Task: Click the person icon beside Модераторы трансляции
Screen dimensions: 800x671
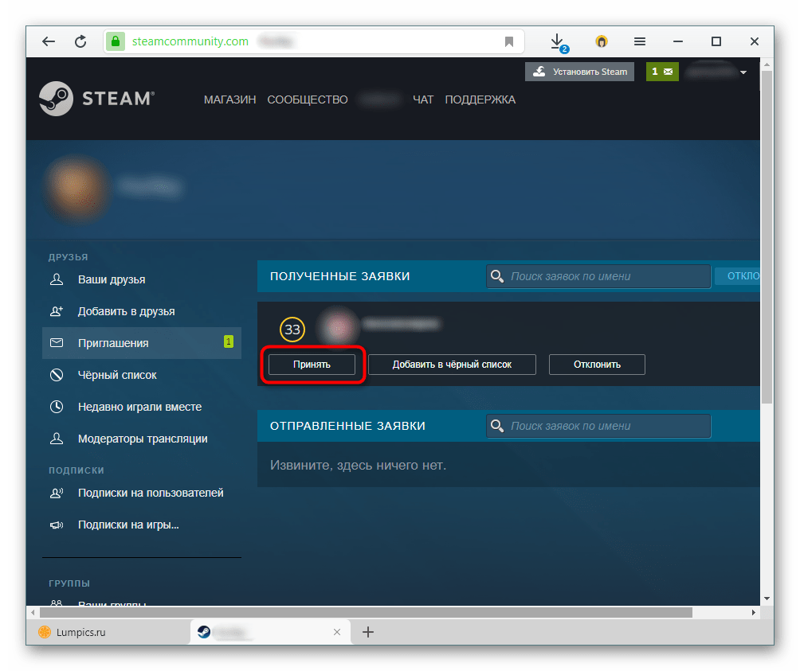Action: tap(57, 438)
